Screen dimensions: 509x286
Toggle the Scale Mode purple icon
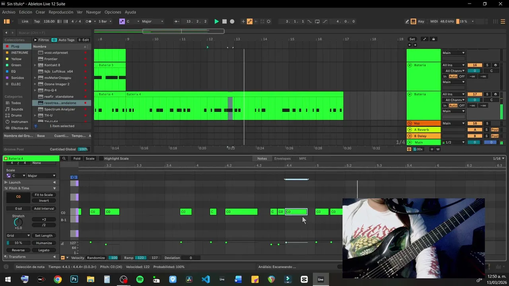[x=122, y=21]
